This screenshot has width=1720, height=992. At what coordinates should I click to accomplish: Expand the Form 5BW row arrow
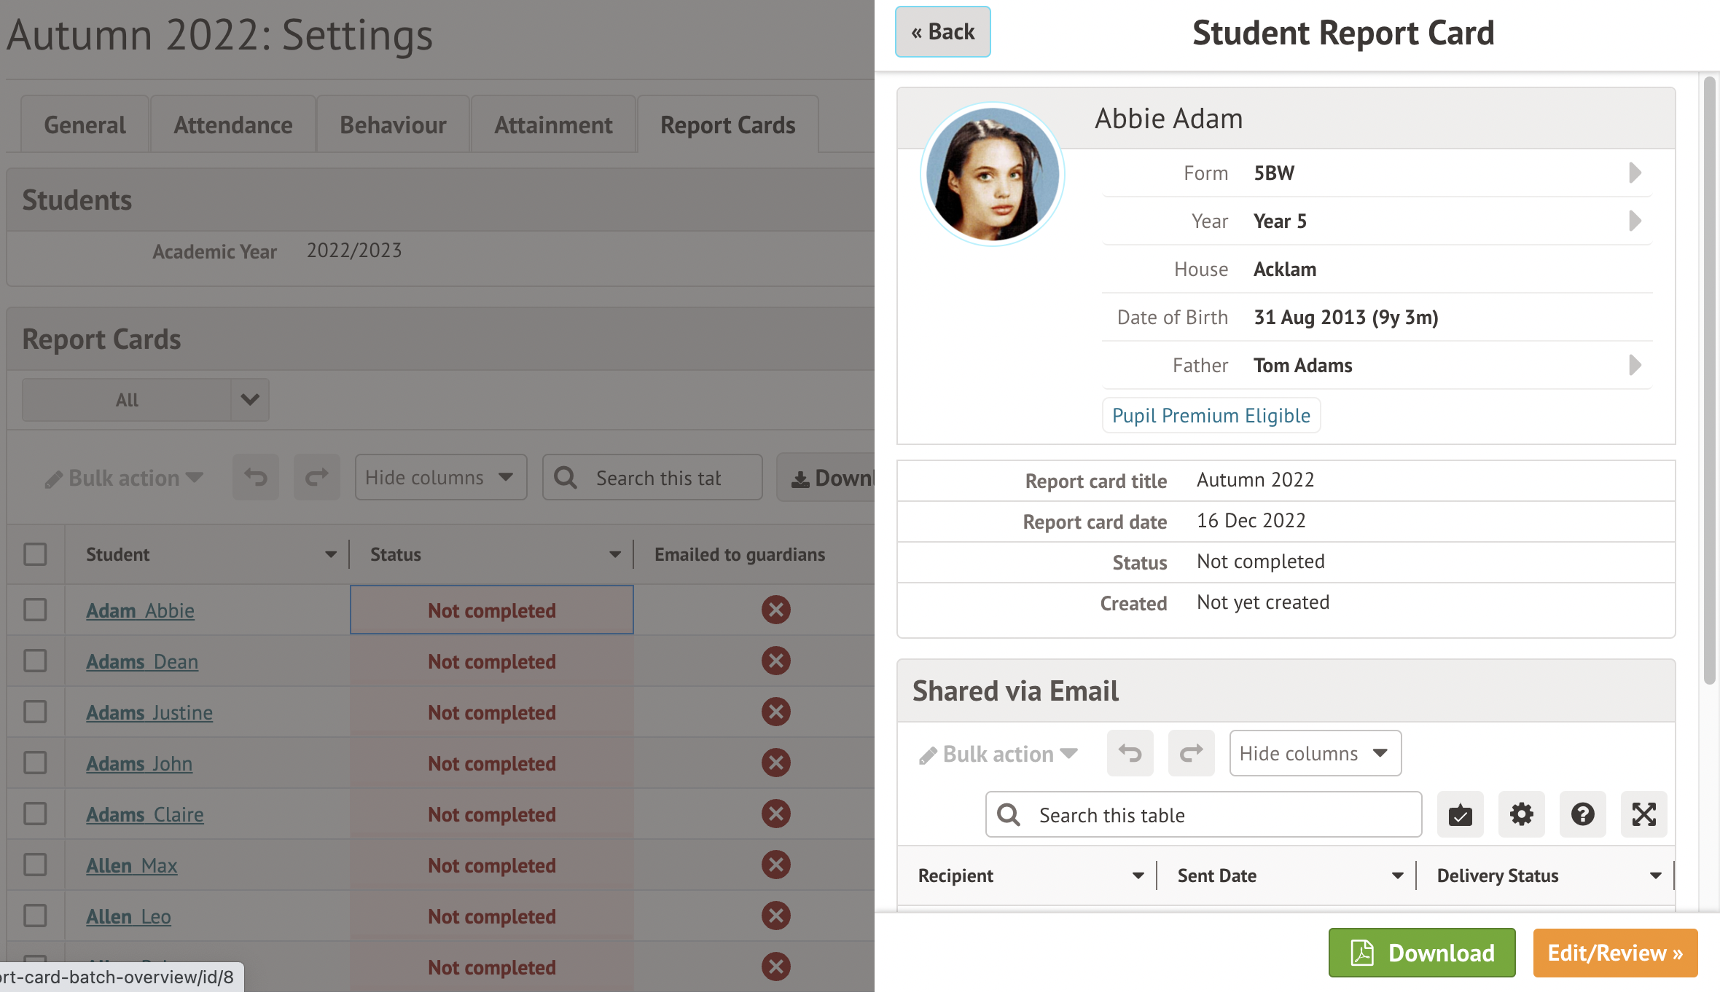coord(1635,173)
